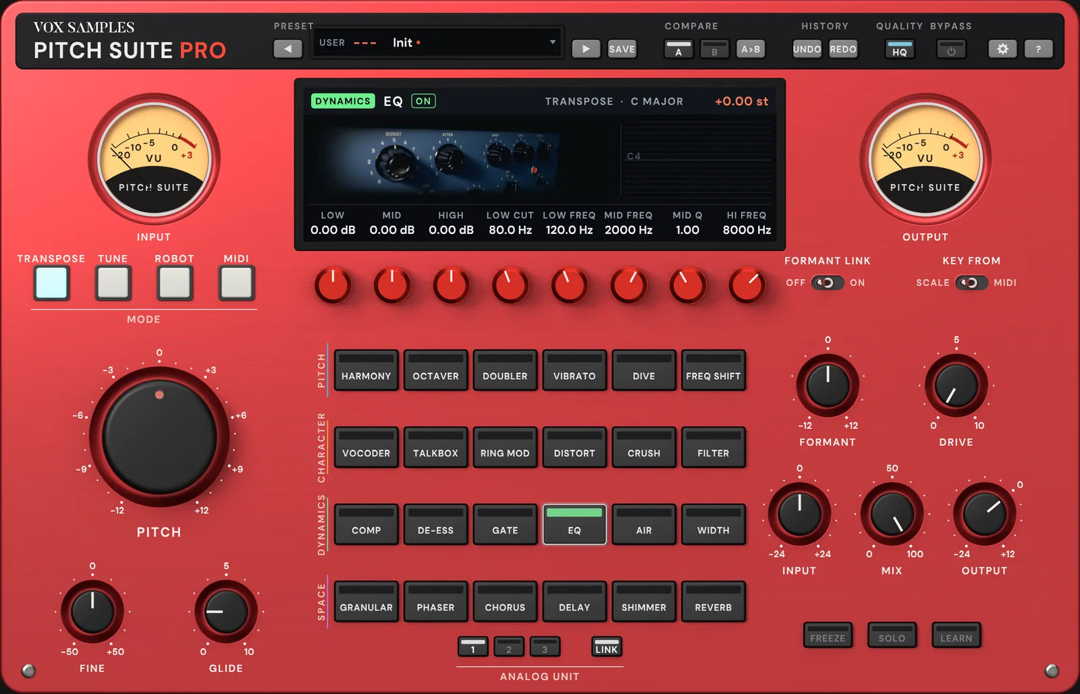Enable HQ quality mode
The height and width of the screenshot is (694, 1080).
[900, 49]
